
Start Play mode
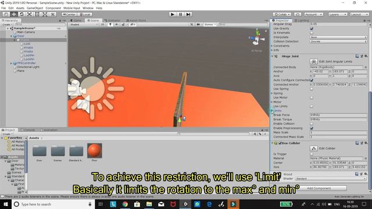pos(173,14)
